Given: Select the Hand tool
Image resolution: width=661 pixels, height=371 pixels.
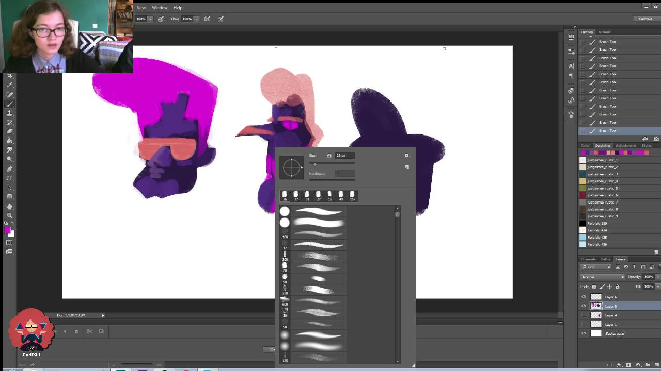Looking at the screenshot, I should pos(9,207).
